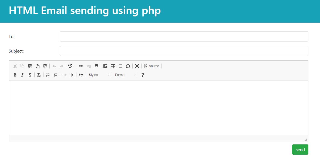Viewport: 320px width, 163px height.
Task: Switch to Source view
Action: (x=151, y=66)
